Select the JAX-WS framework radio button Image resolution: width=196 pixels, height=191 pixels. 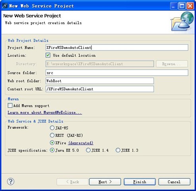coord(52,128)
